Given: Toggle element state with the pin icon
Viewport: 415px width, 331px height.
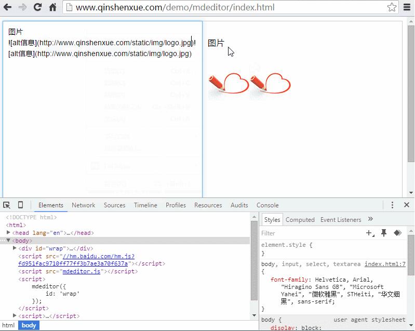Looking at the screenshot, I should click(x=384, y=233).
